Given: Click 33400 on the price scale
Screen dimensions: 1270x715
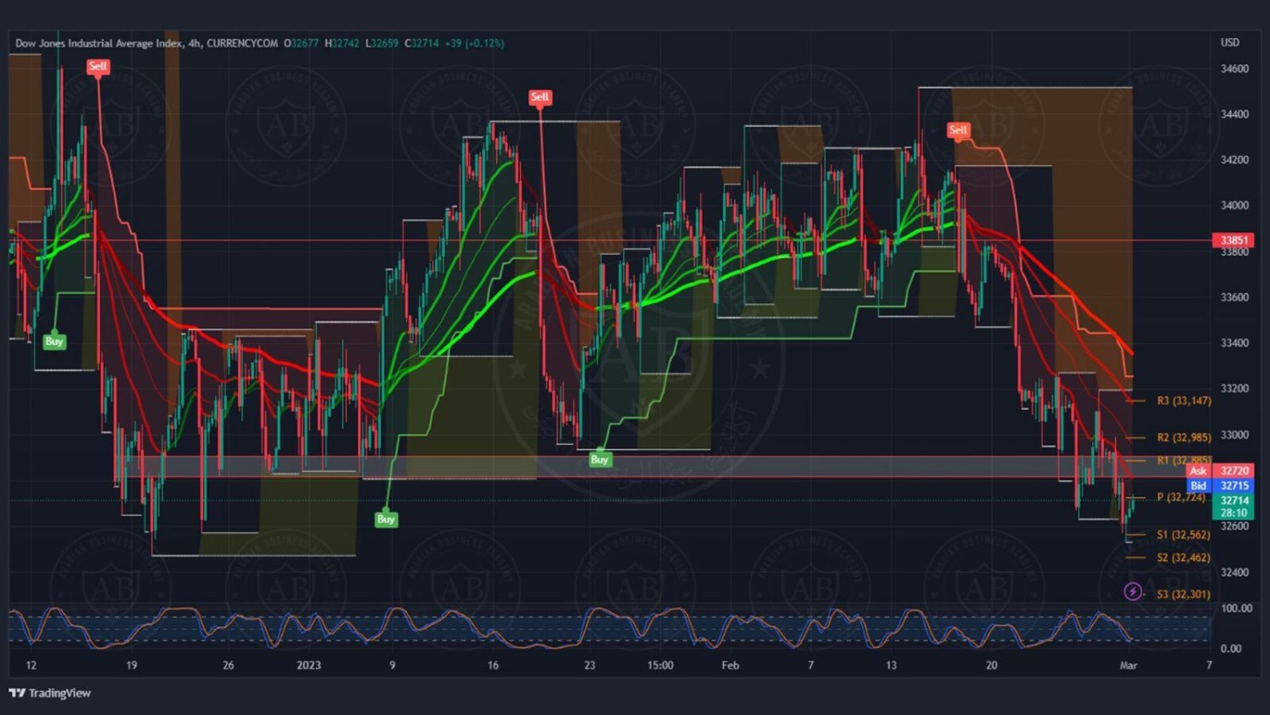Looking at the screenshot, I should [x=1234, y=343].
